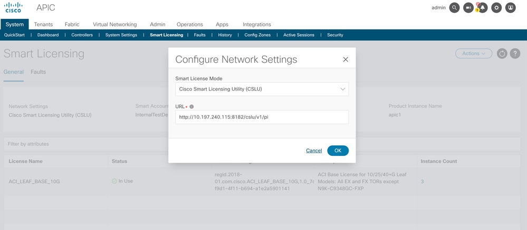Viewport: 527px width, 230px height.
Task: Click the URL input field
Action: [262, 117]
